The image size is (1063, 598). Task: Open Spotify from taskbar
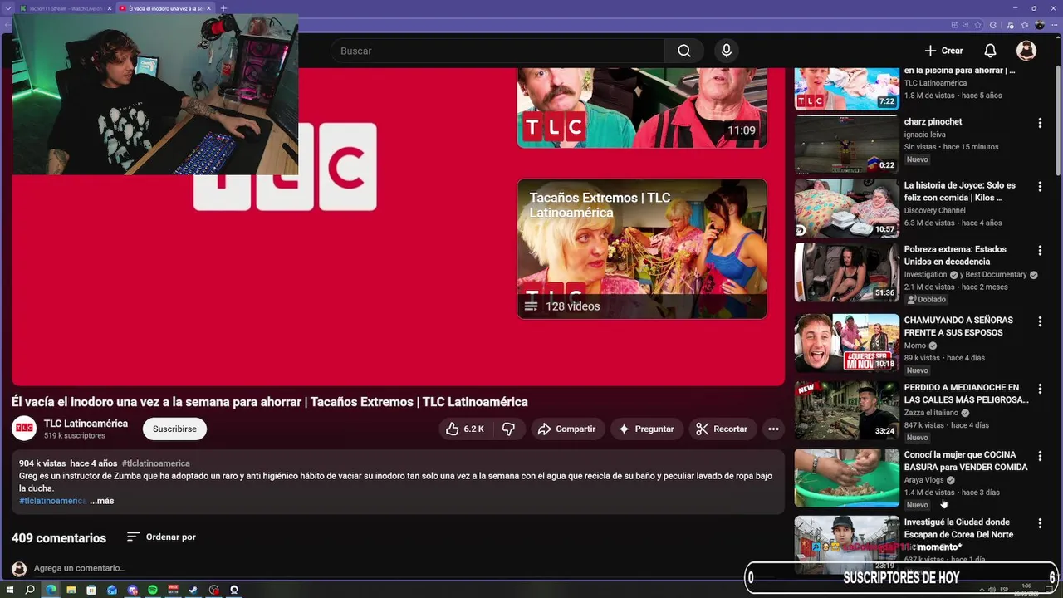click(153, 590)
